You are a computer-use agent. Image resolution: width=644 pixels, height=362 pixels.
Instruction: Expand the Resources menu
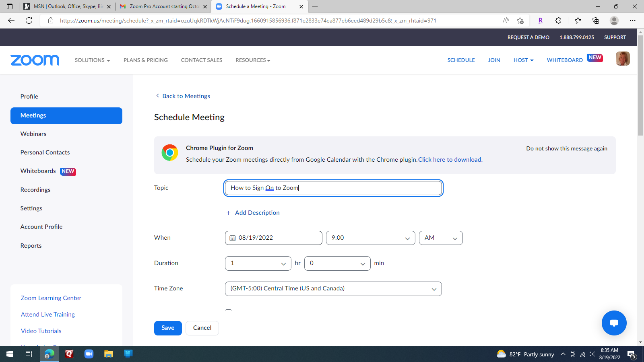pyautogui.click(x=253, y=60)
